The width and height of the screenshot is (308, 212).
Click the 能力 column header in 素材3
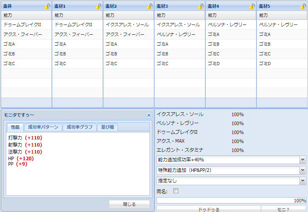(180, 15)
